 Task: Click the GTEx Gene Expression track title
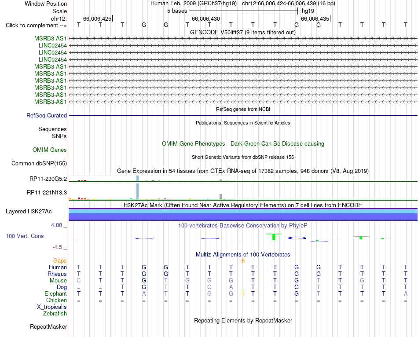pos(243,171)
